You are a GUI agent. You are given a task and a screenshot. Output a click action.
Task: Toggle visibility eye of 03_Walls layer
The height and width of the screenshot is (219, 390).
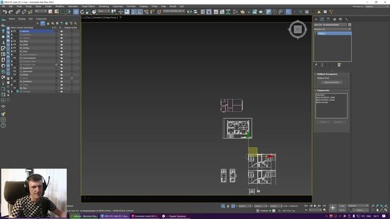click(15, 44)
